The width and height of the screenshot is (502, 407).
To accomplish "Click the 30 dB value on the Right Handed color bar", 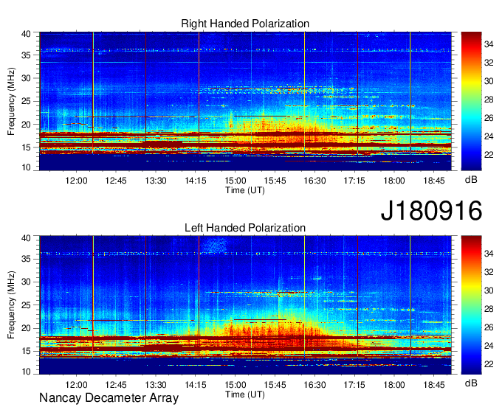I will tap(489, 81).
